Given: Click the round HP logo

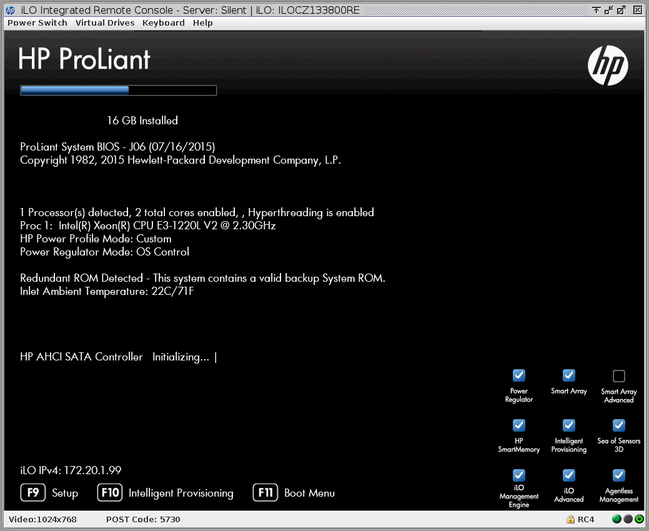Looking at the screenshot, I should (x=608, y=66).
